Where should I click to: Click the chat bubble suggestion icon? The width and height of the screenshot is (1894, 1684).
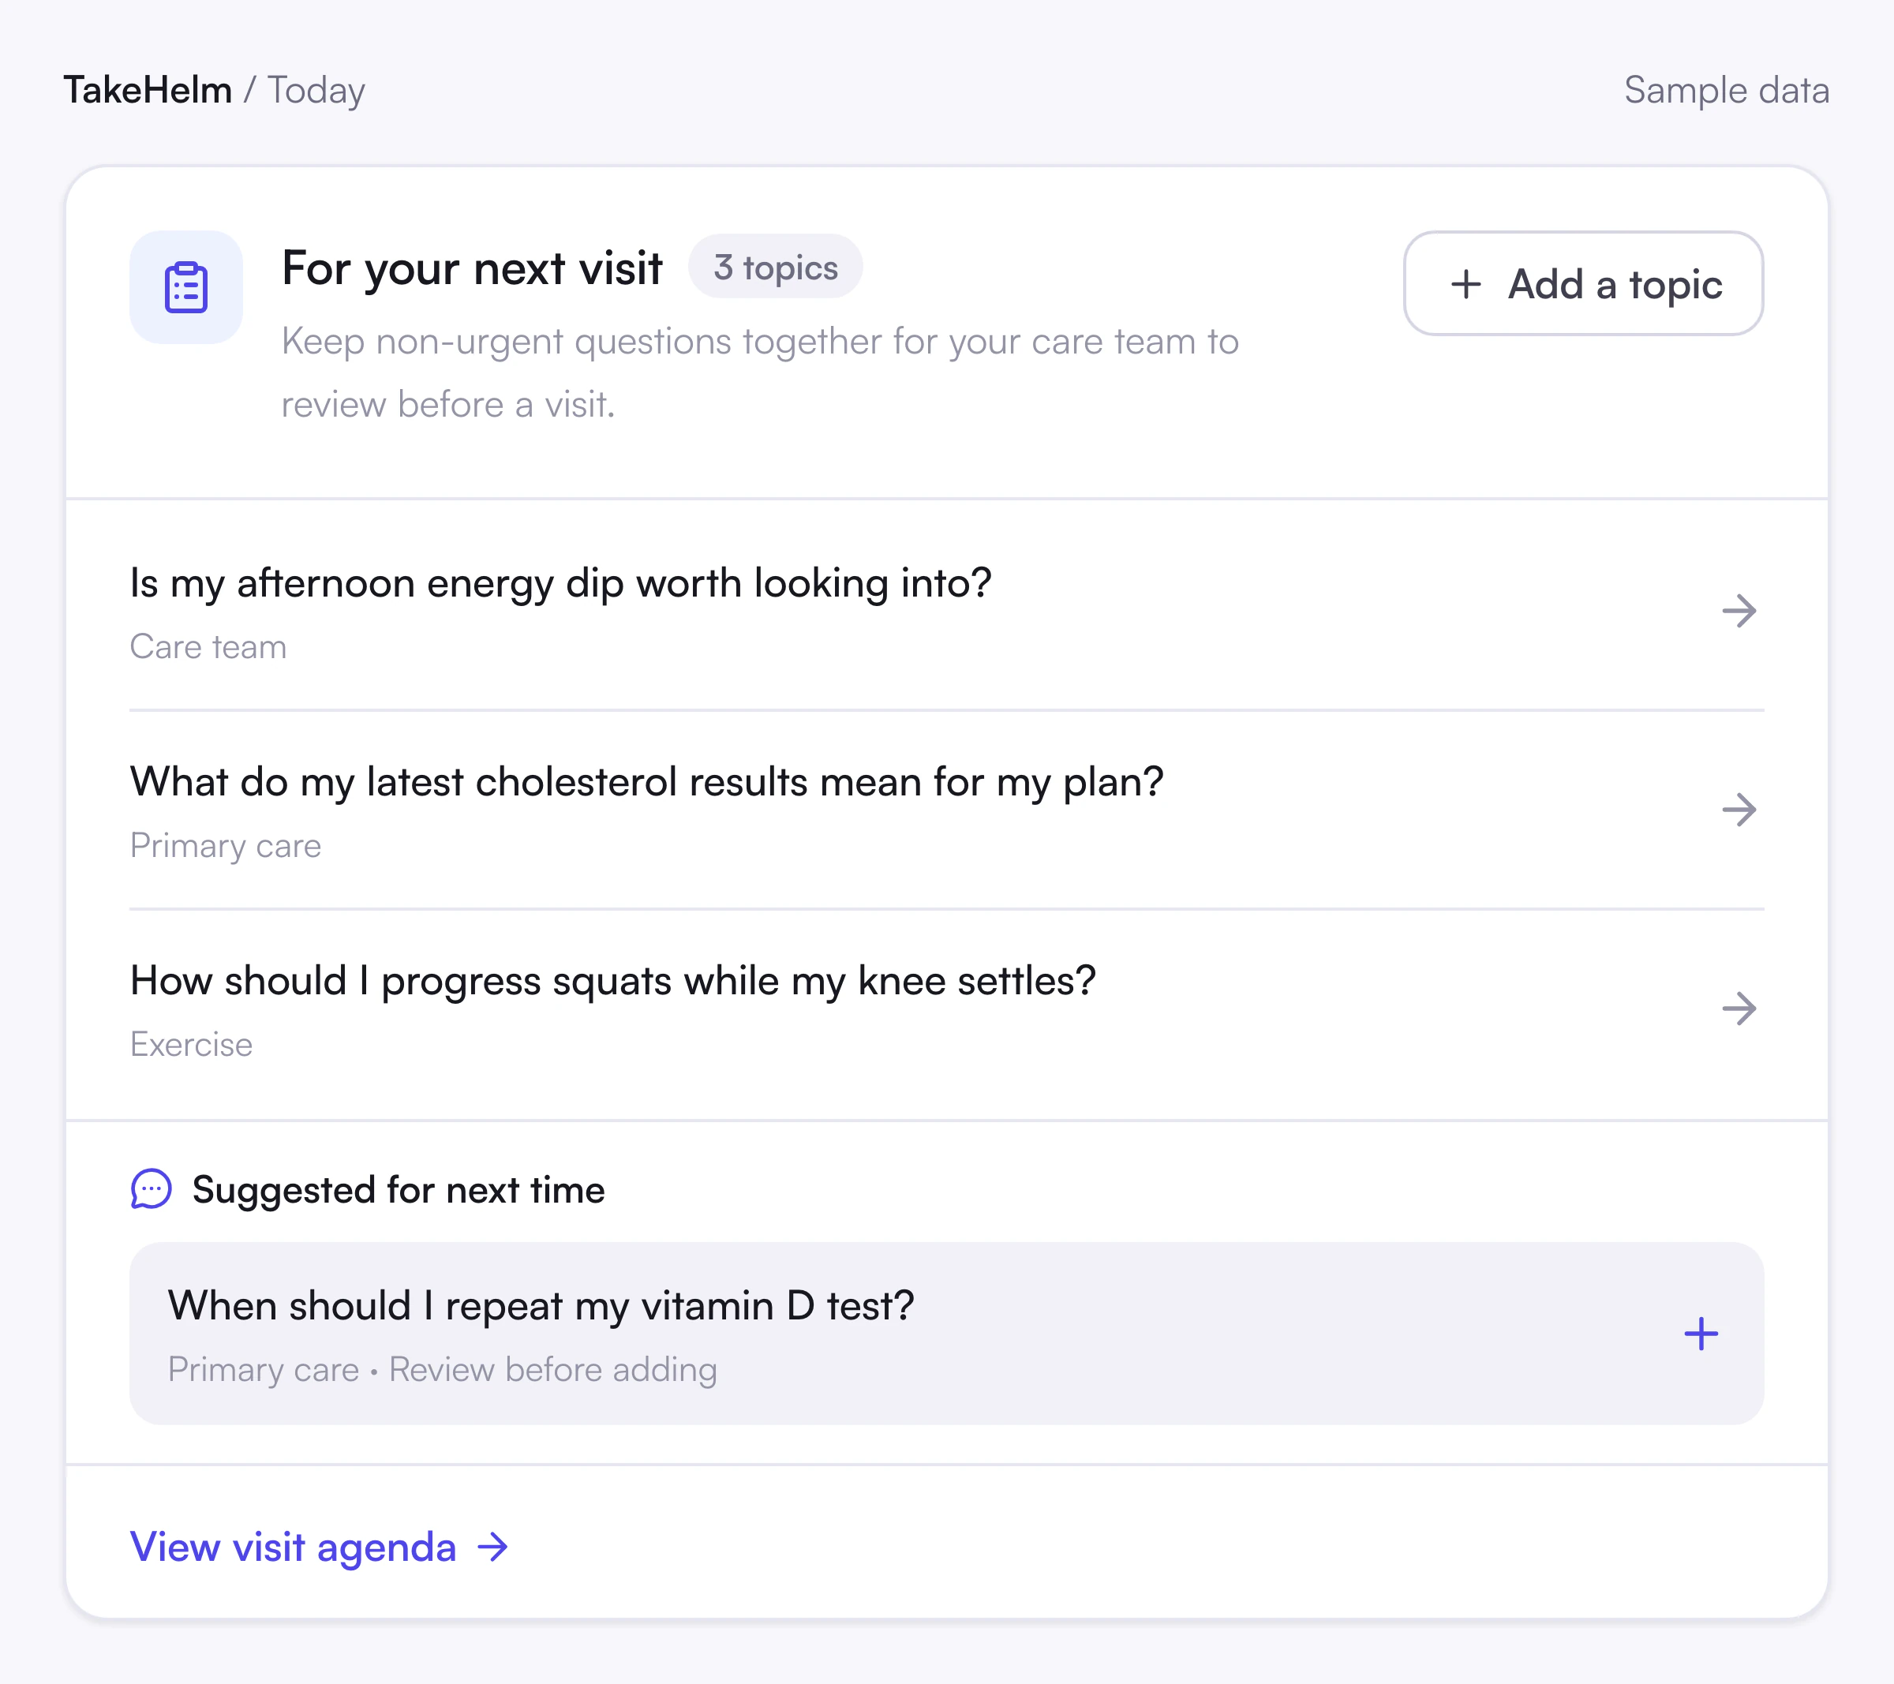tap(151, 1189)
